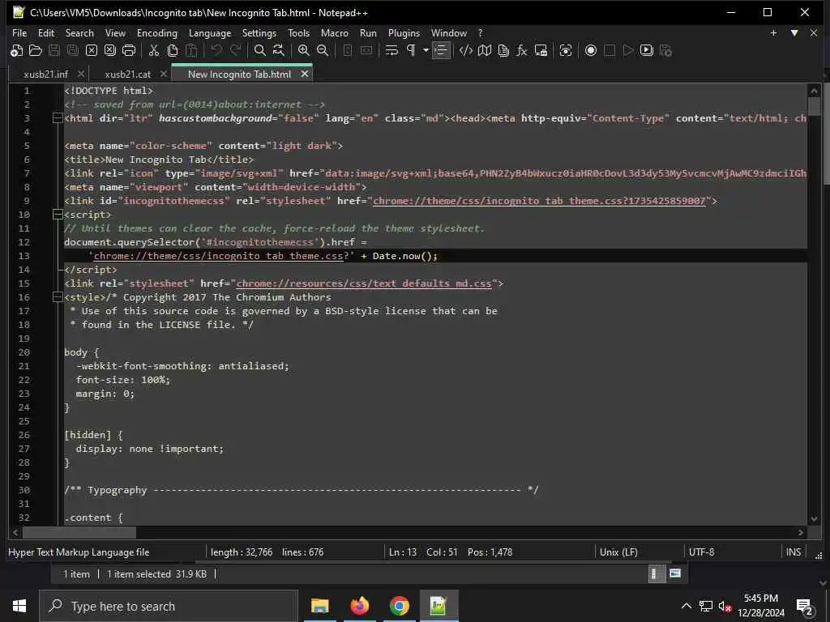
Task: Click the Zoom In icon
Action: coord(304,51)
